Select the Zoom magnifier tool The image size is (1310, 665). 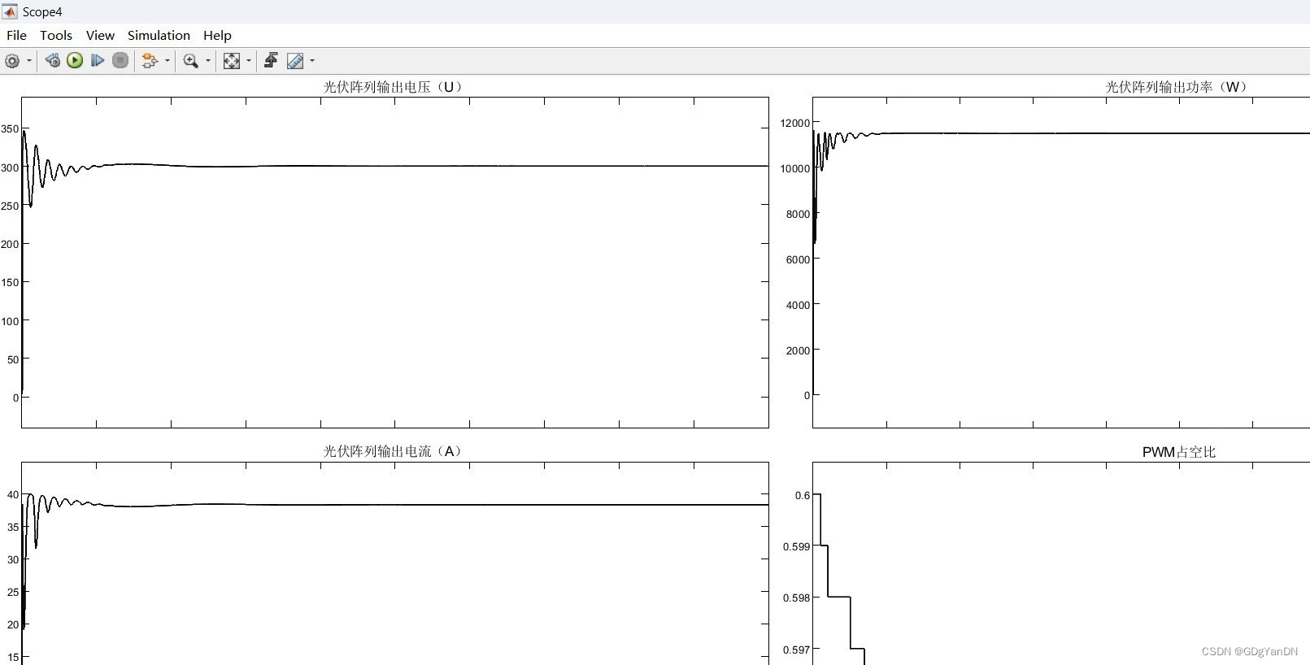point(191,61)
